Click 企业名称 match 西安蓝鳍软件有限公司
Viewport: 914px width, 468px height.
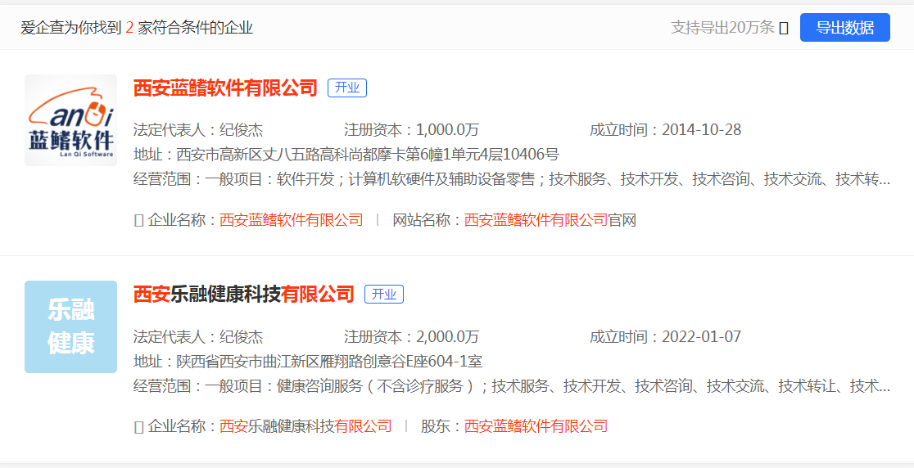coord(292,220)
